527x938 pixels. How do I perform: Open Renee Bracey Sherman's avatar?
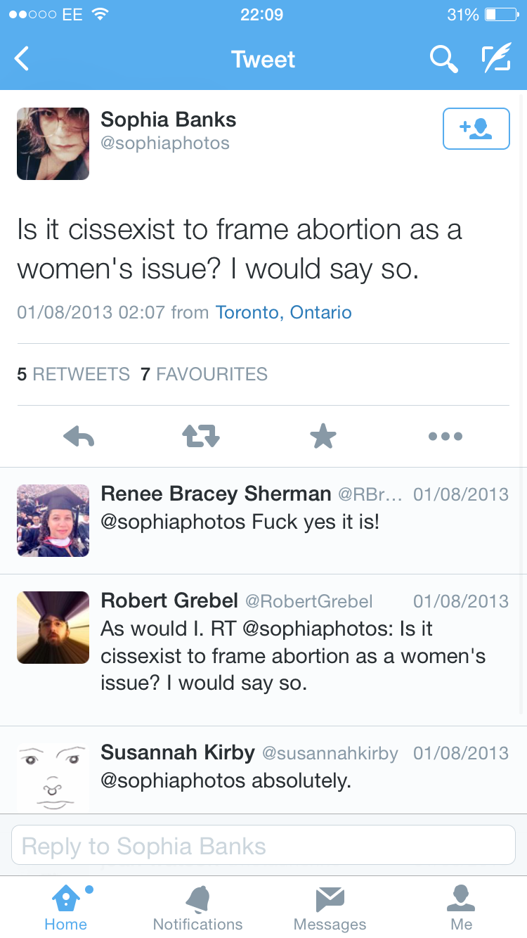(x=53, y=520)
